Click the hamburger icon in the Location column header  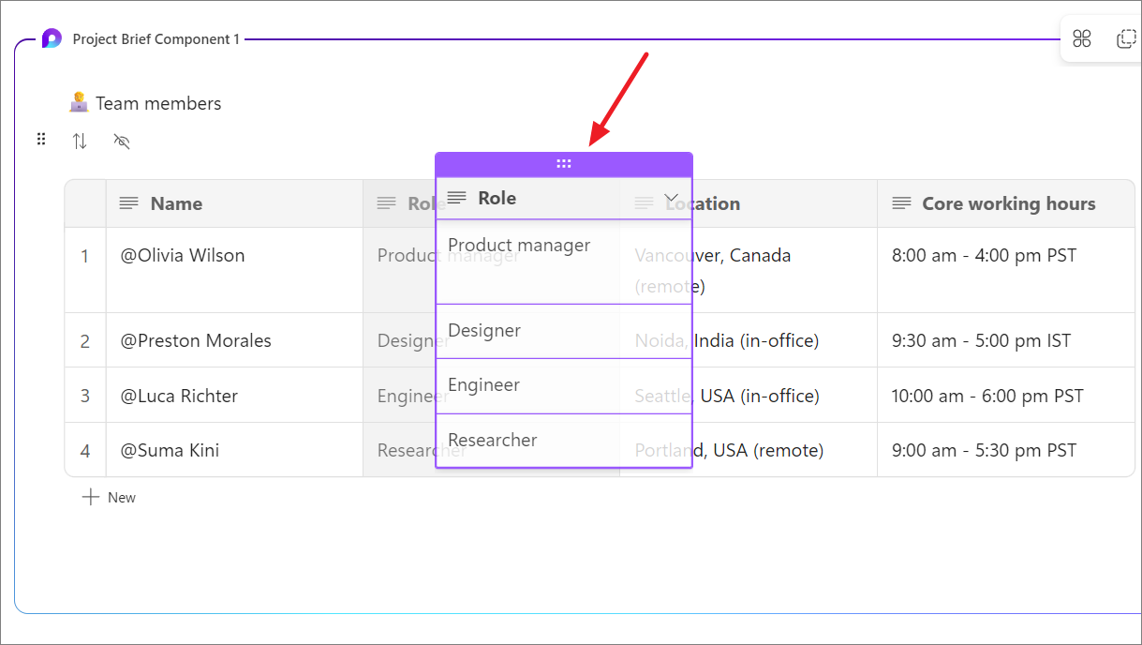tap(644, 202)
